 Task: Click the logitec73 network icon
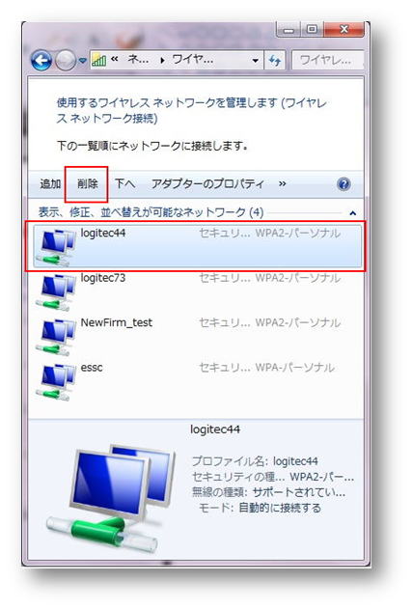pos(55,291)
